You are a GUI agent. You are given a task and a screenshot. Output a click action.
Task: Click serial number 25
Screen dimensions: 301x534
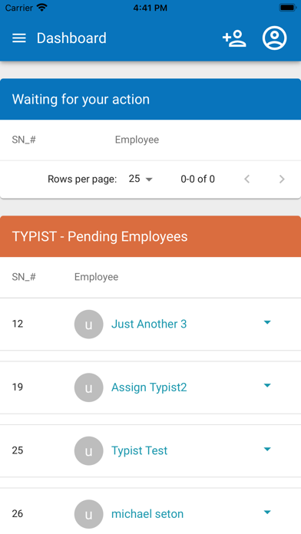[18, 450]
